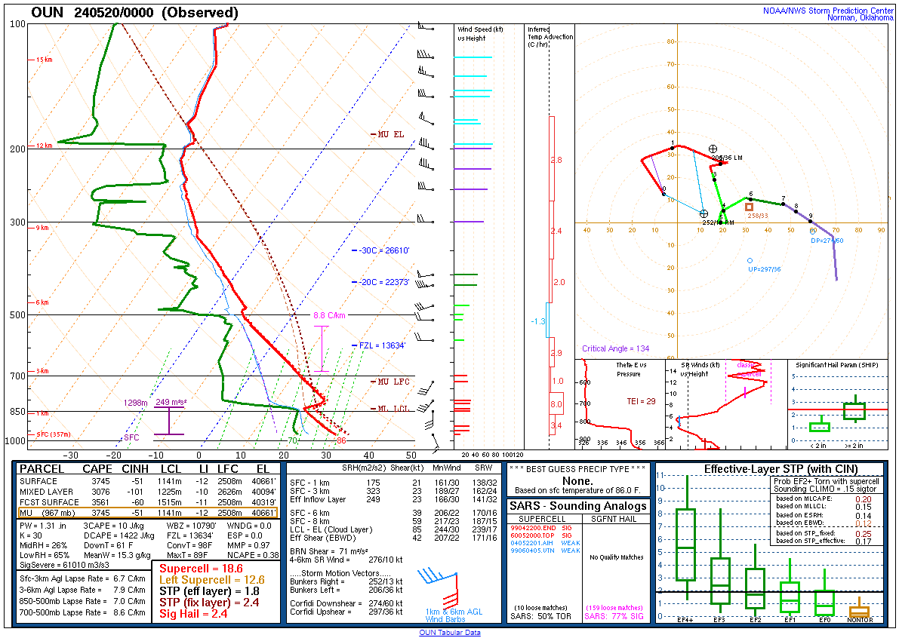Viewport: 899px width, 638px height.
Task: Click the MU EL label on the sounding
Action: pyautogui.click(x=390, y=134)
